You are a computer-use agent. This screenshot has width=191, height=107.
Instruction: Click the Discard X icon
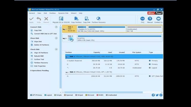pyautogui.click(x=46, y=19)
